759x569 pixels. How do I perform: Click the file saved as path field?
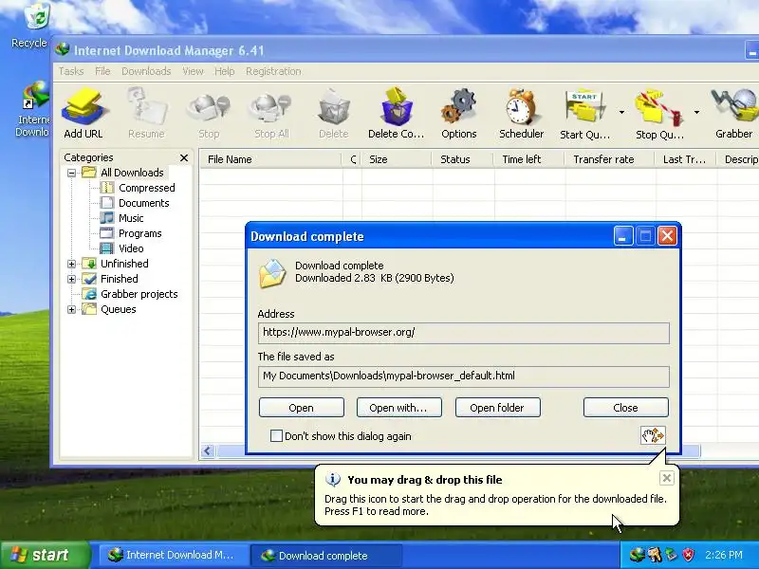(464, 376)
